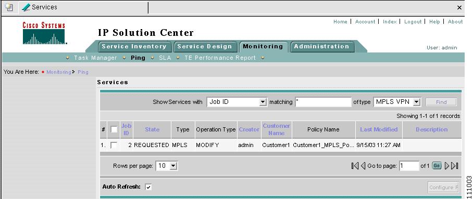
Task: Click the Cisco Systems logo
Action: point(44,33)
